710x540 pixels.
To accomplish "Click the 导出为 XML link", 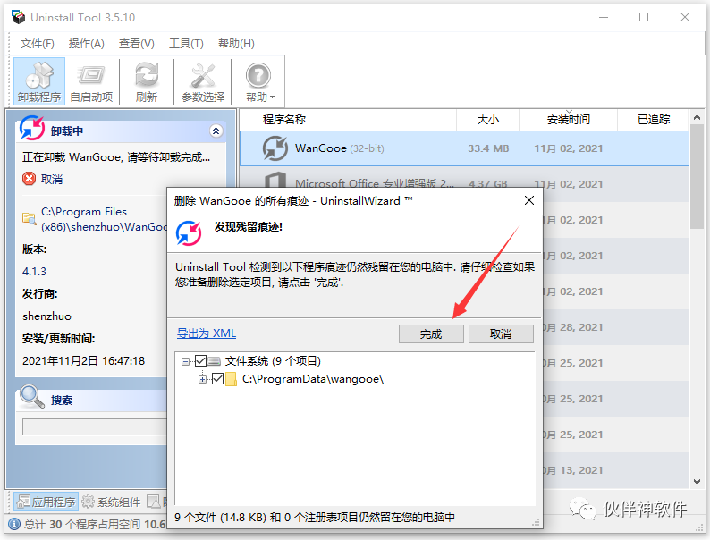I will point(207,333).
